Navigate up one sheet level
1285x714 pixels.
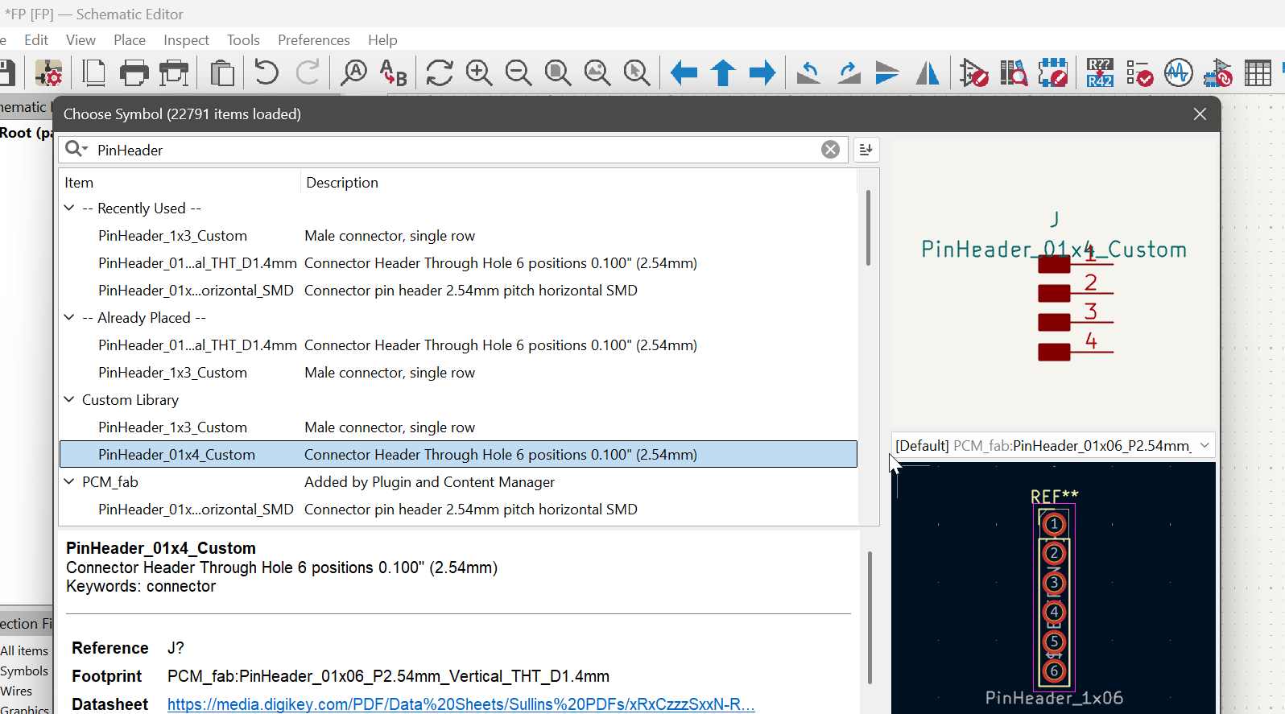(723, 73)
